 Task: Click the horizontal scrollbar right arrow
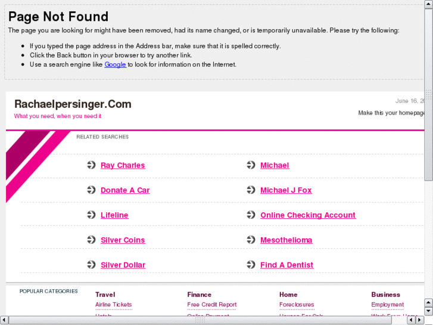419,320
